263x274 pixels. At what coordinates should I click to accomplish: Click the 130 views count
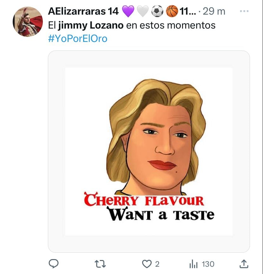(x=208, y=264)
